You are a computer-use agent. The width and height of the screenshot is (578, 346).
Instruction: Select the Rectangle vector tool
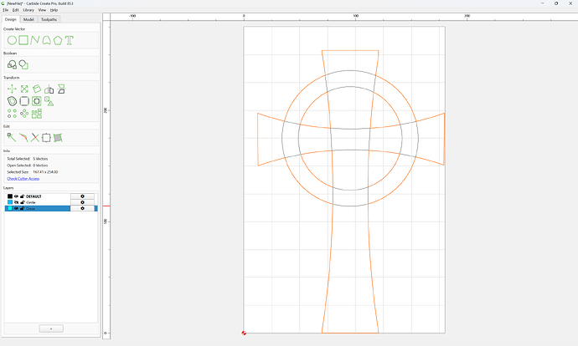(x=23, y=40)
